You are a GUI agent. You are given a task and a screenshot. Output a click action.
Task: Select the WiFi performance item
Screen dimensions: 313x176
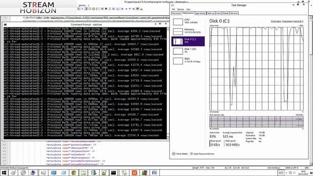pos(188,61)
